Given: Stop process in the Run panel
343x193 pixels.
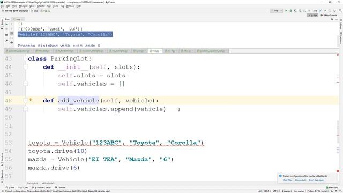Looking at the screenshot, I should (6, 29).
